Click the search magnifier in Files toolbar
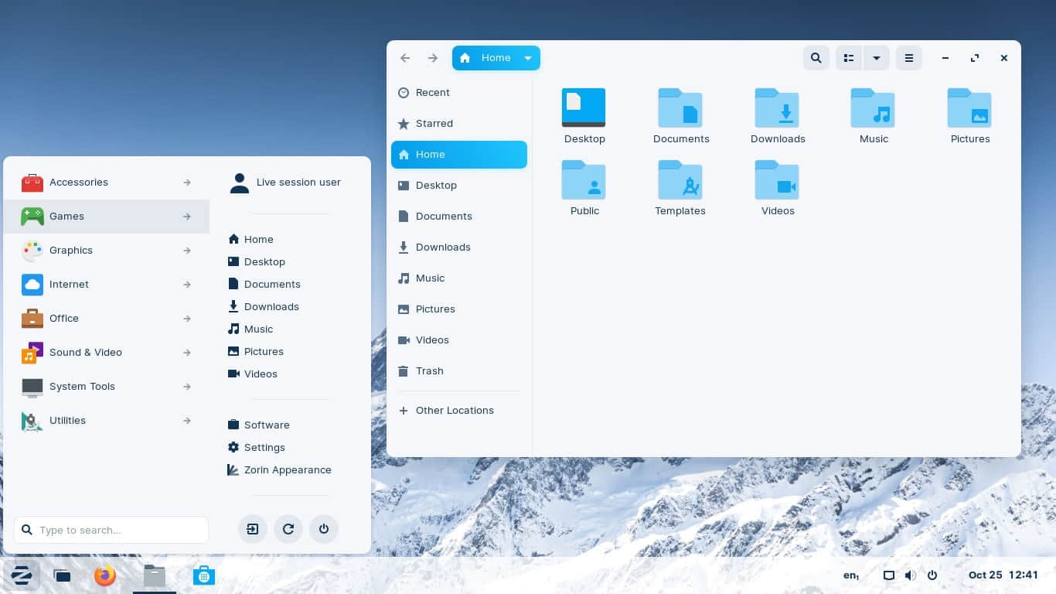This screenshot has height=594, width=1056. tap(816, 58)
